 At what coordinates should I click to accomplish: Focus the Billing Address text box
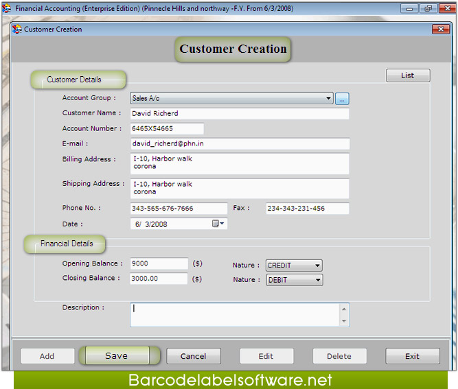[240, 164]
